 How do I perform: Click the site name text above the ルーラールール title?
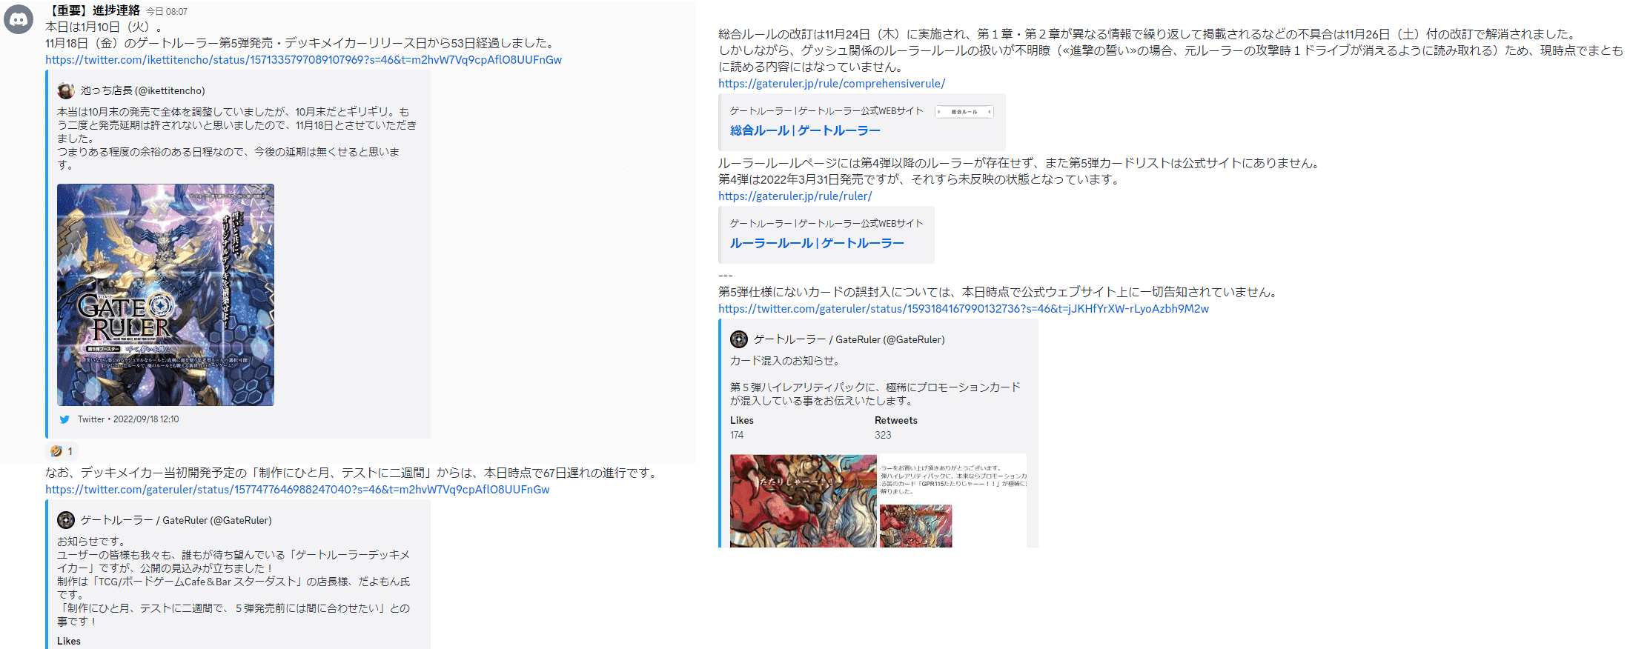[x=826, y=224]
